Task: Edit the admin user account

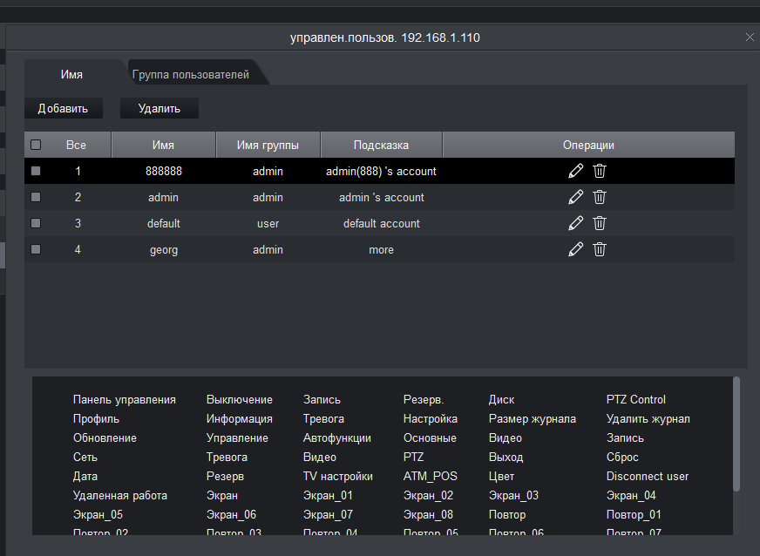Action: 575,197
